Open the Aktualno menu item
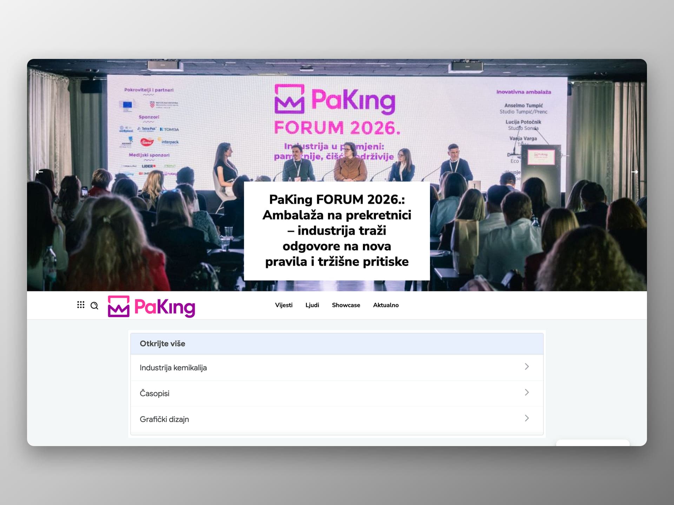The height and width of the screenshot is (505, 674). click(x=386, y=305)
